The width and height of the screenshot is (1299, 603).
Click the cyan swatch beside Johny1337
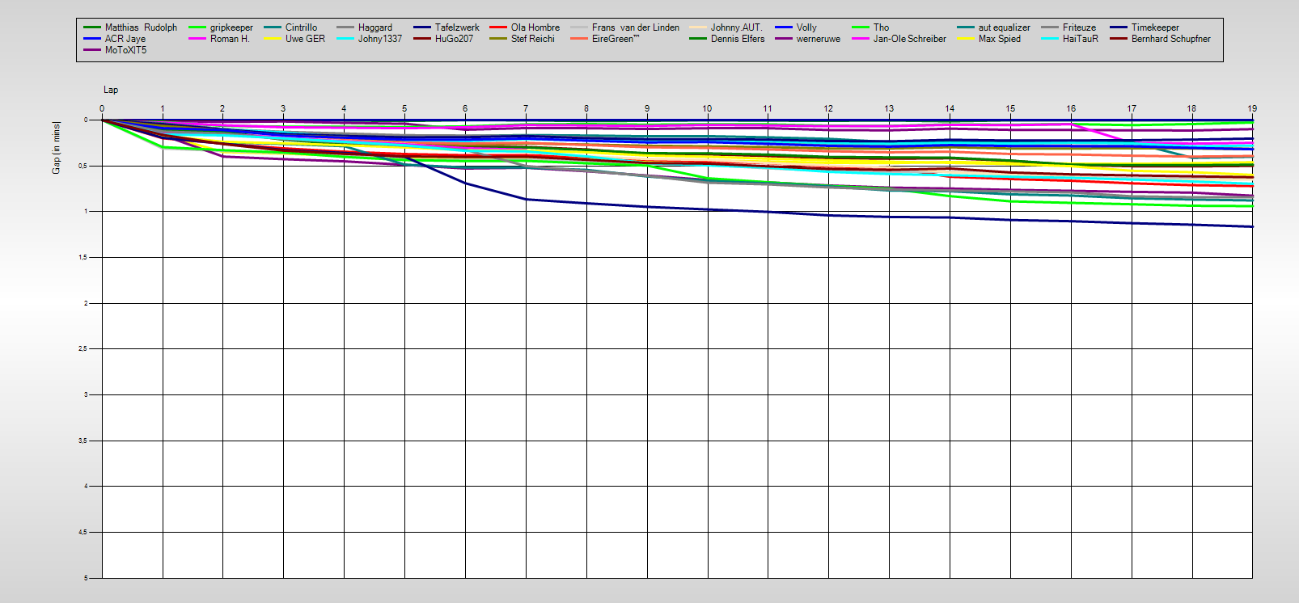345,39
